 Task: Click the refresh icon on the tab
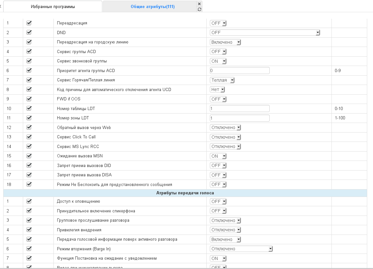[x=200, y=9]
